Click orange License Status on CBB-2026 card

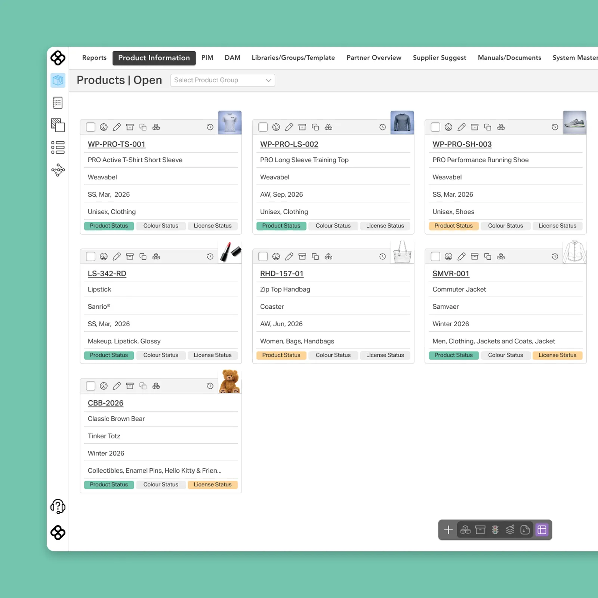[x=213, y=484]
